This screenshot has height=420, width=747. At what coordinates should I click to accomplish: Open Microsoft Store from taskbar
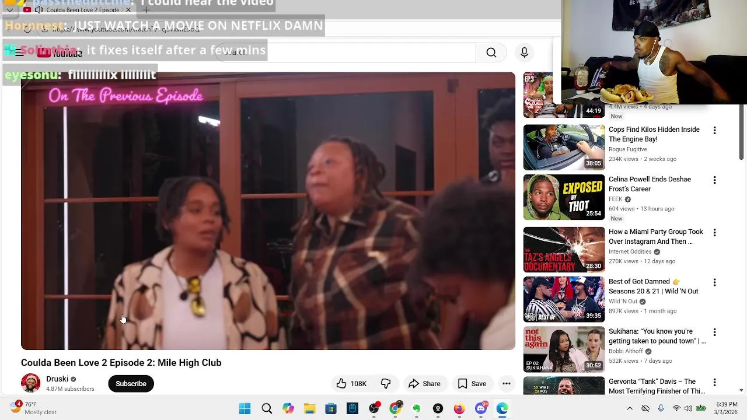click(331, 408)
